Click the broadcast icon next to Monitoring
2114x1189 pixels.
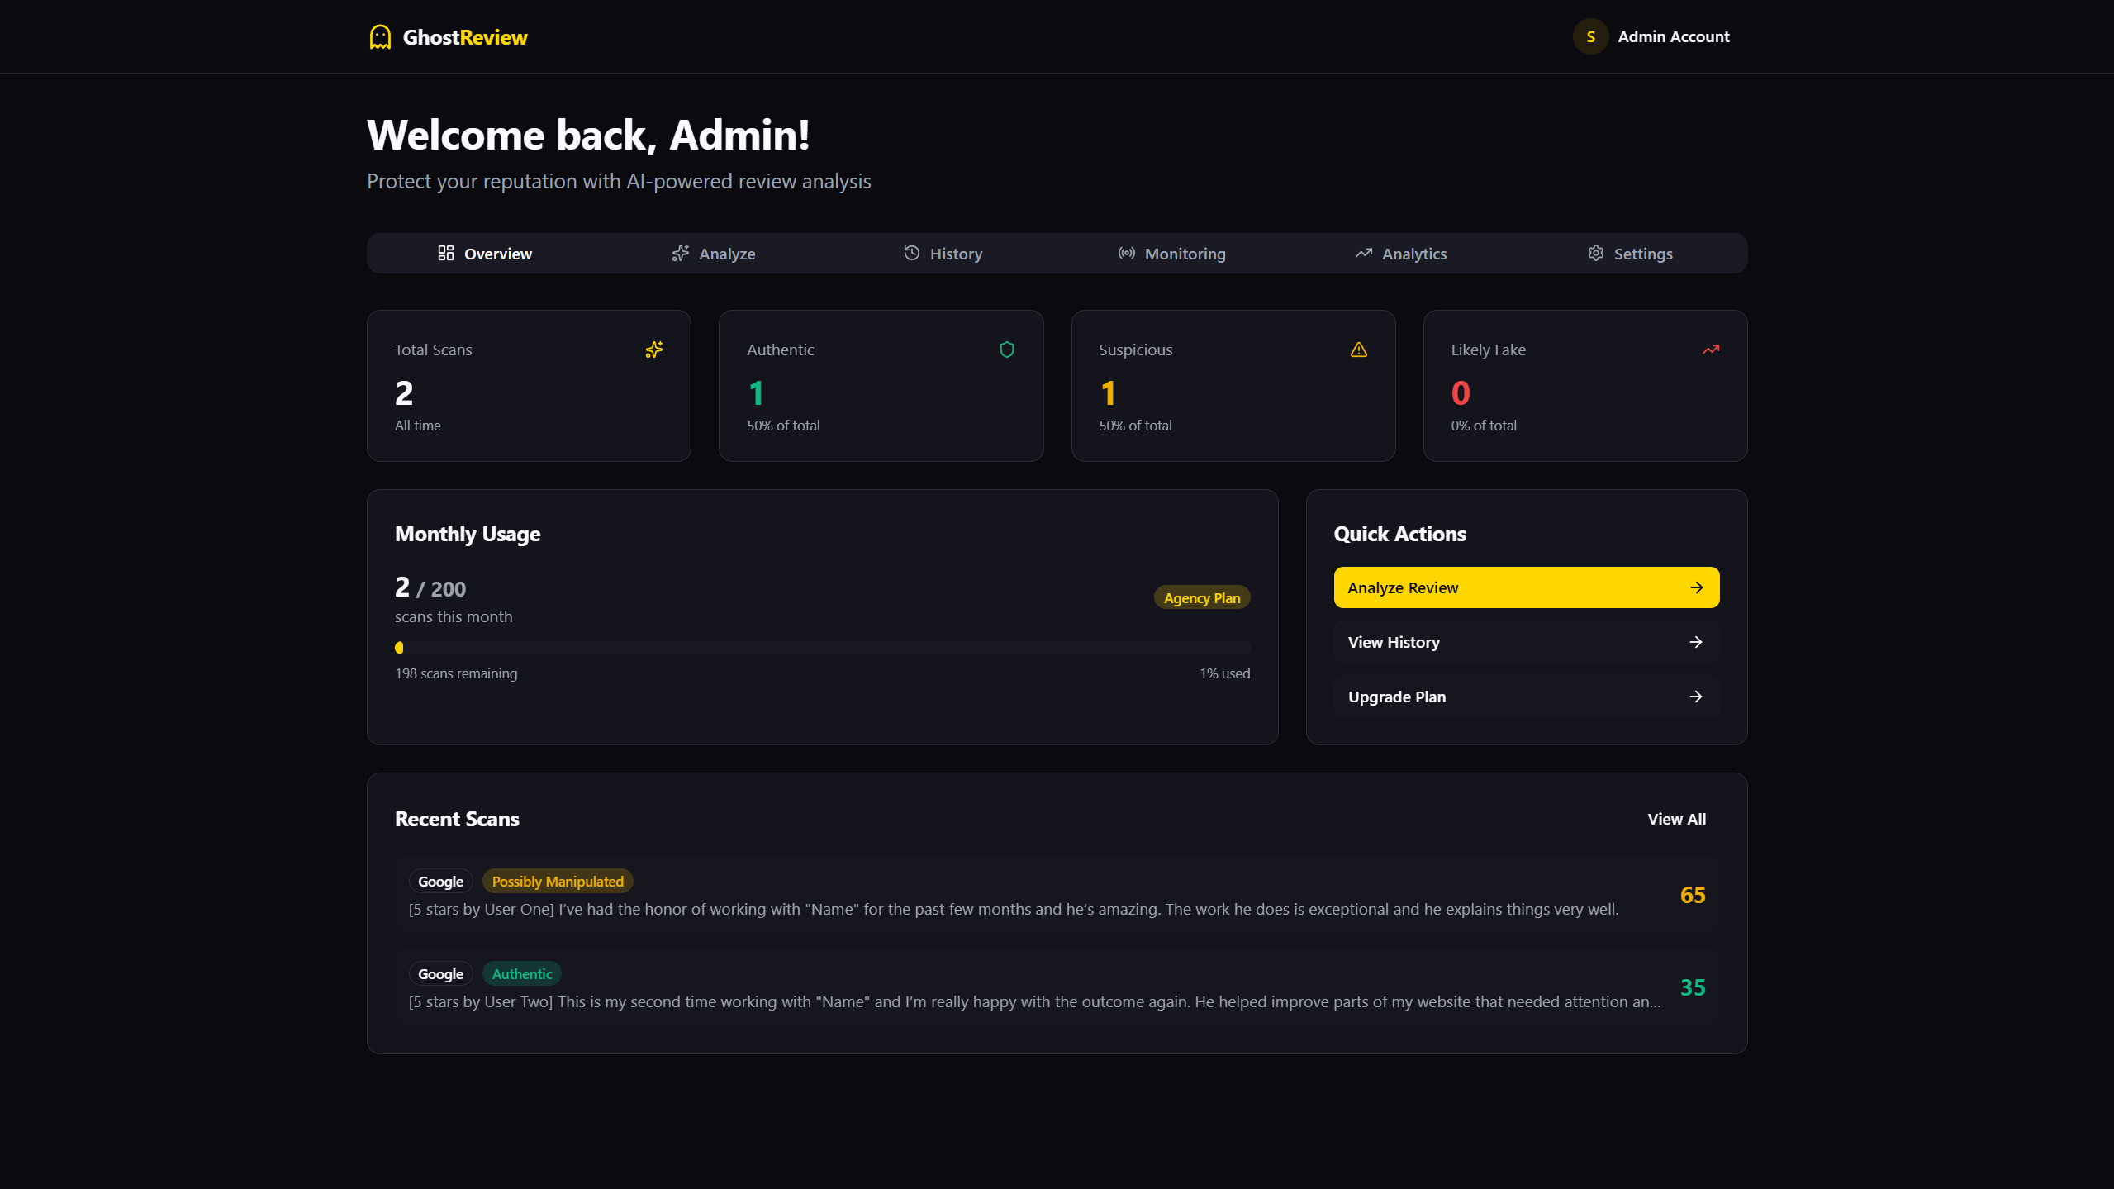(x=1126, y=253)
